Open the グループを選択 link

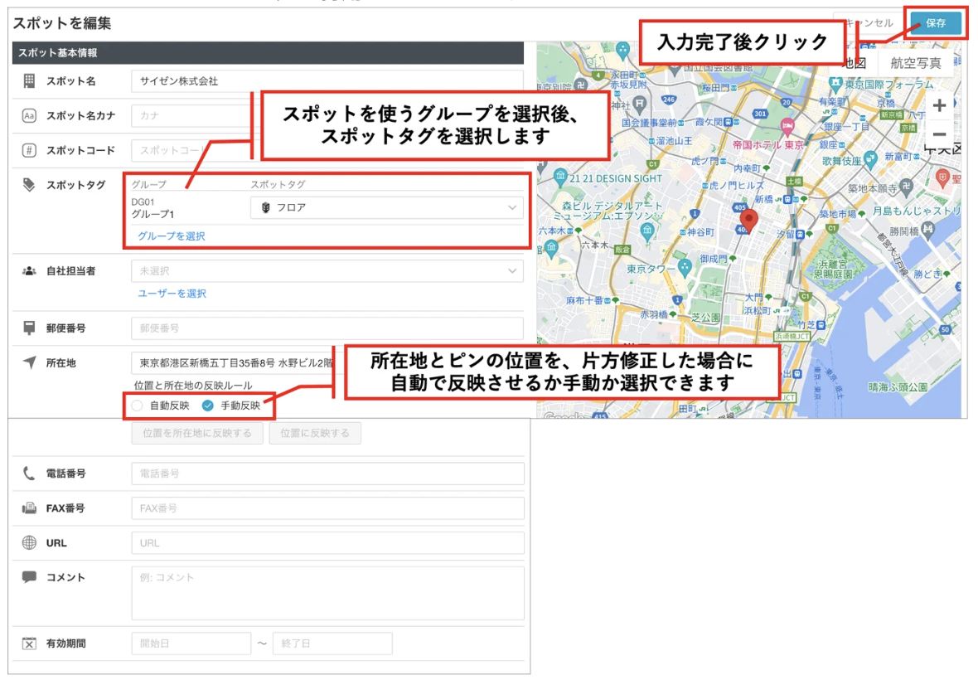pos(172,236)
